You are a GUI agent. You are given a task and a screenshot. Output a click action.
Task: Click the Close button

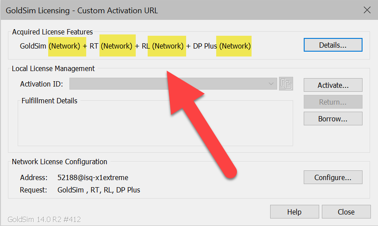pyautogui.click(x=346, y=212)
